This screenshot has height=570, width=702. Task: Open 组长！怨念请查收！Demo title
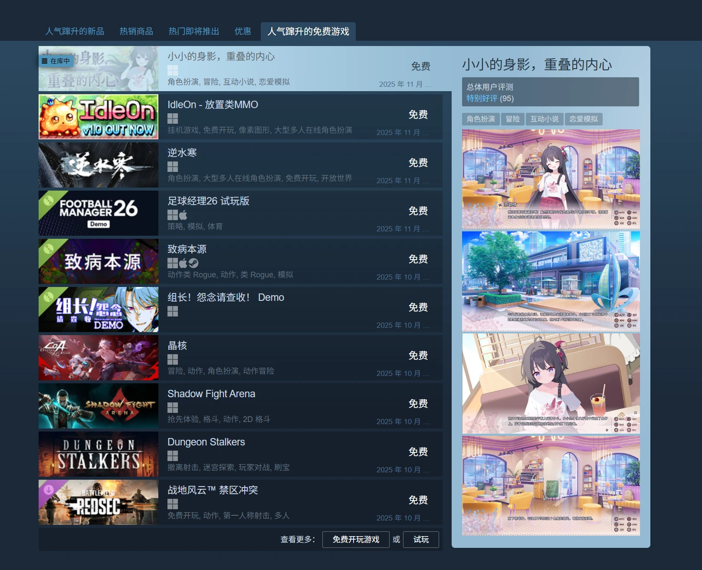pyautogui.click(x=226, y=297)
